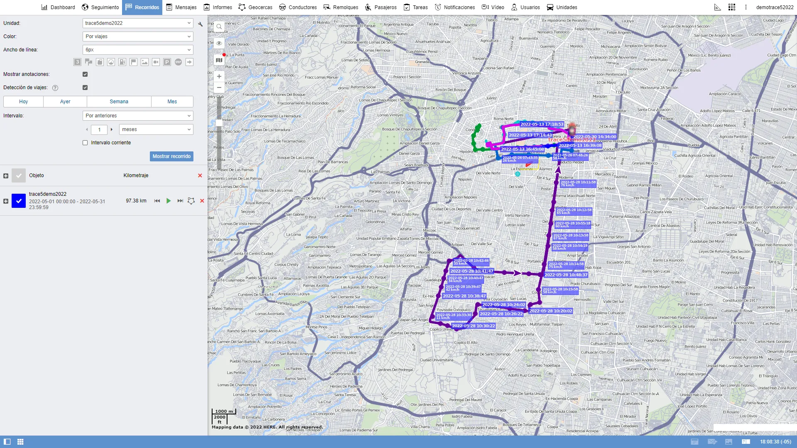Disable Detección de viajes
This screenshot has width=797, height=448.
tap(85, 88)
